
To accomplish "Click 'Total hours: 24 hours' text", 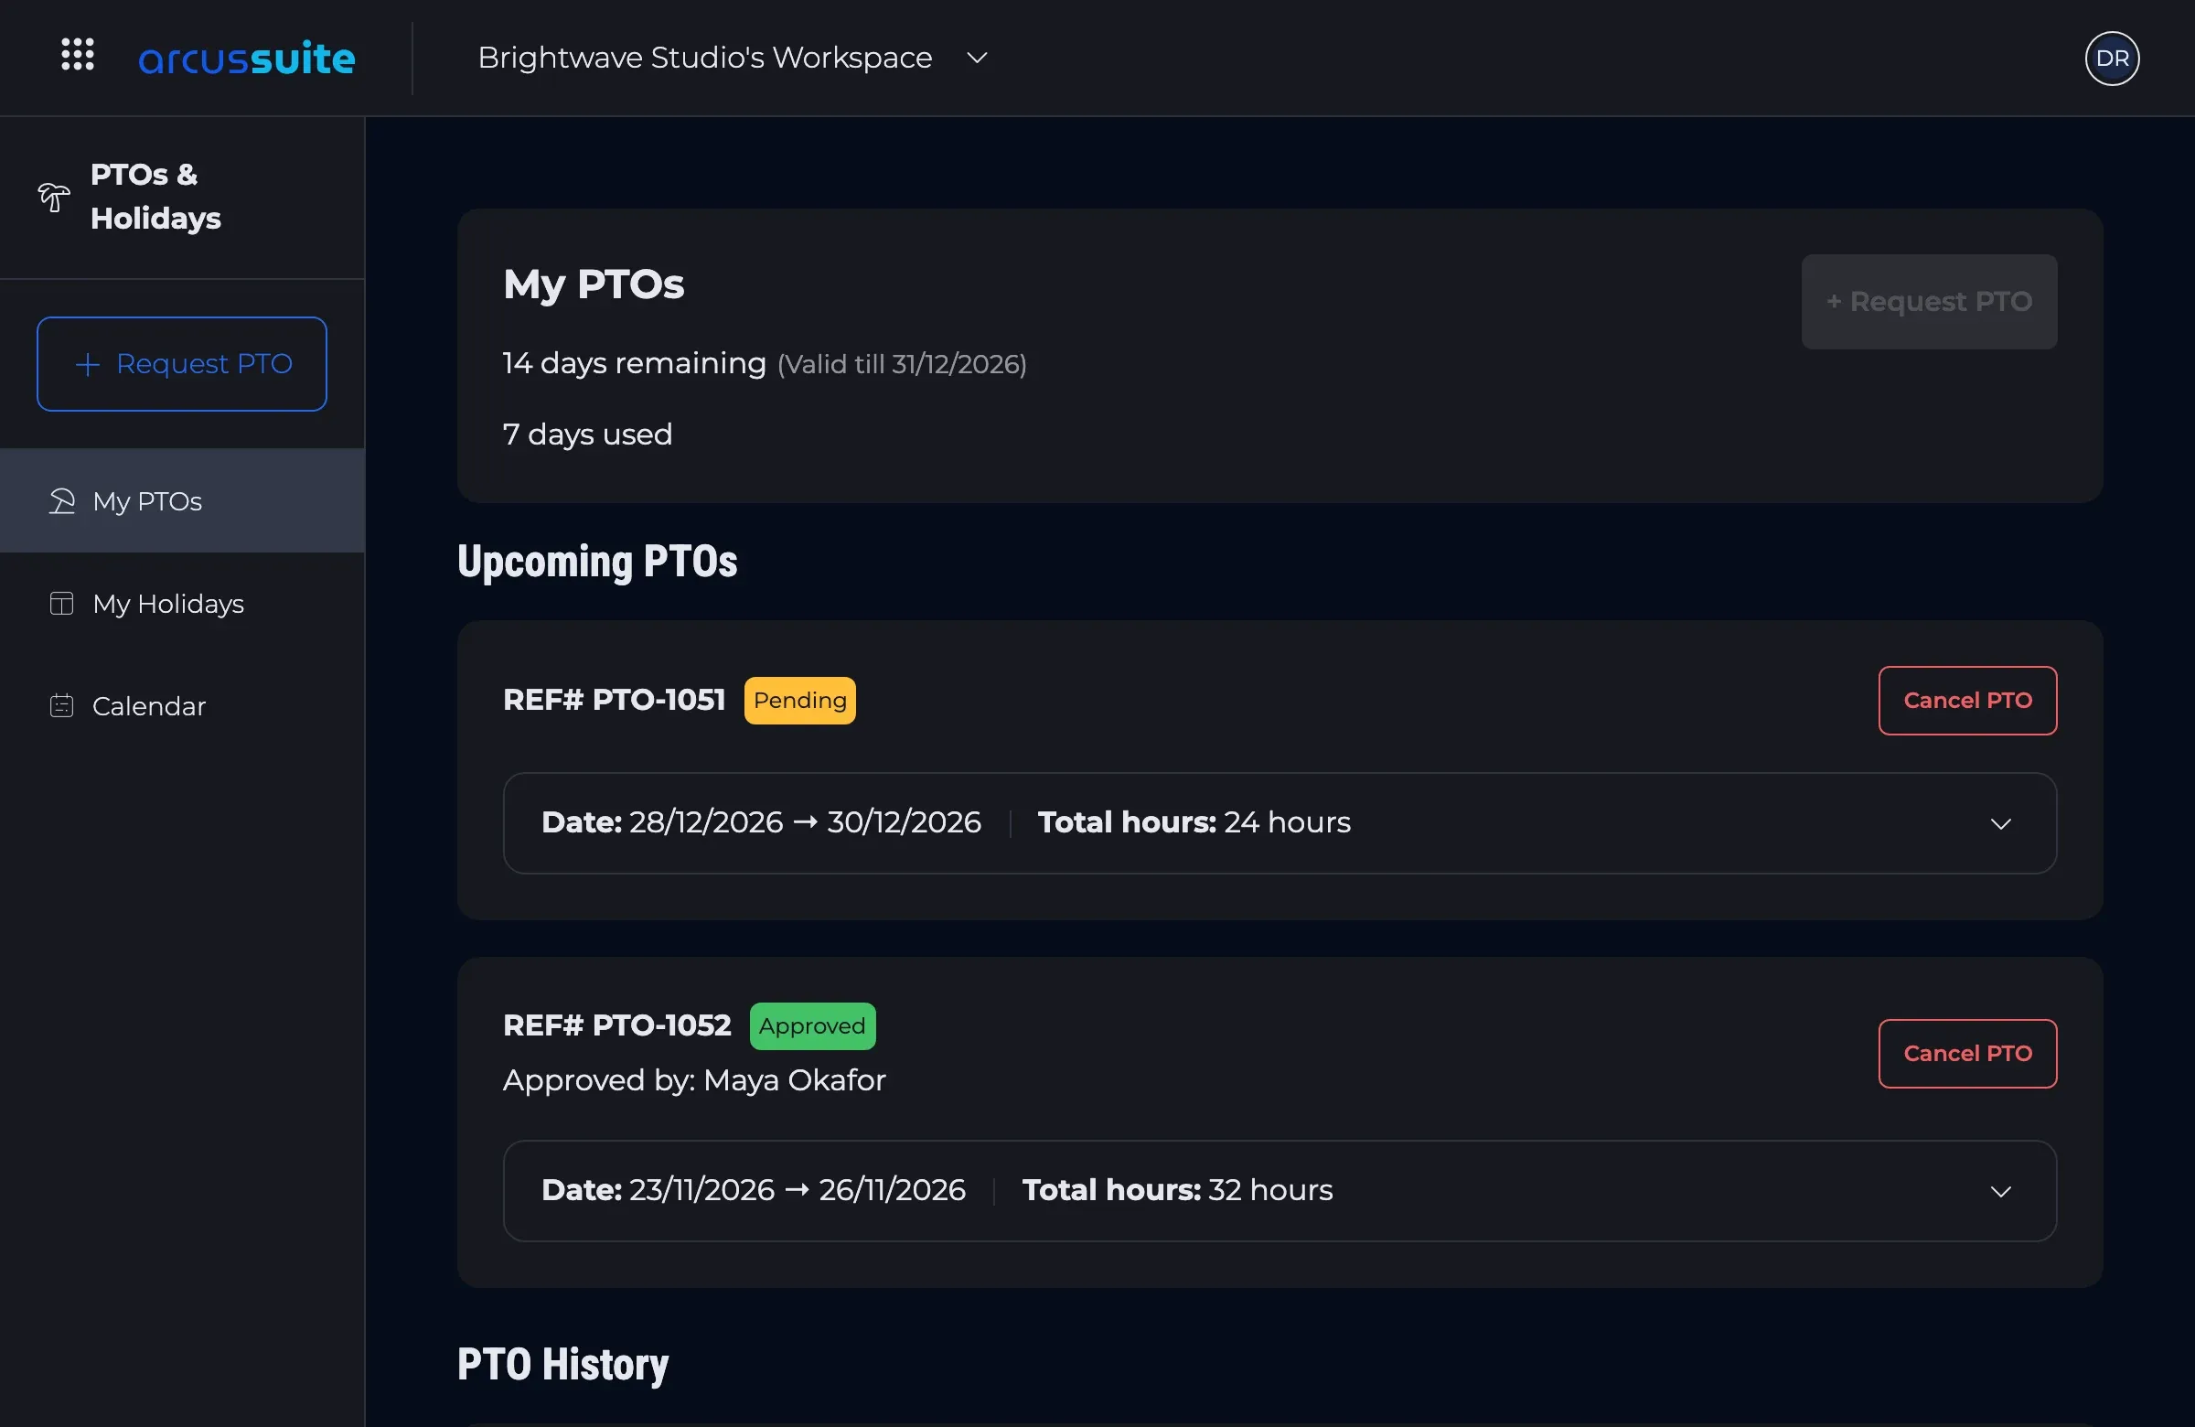I will point(1194,822).
